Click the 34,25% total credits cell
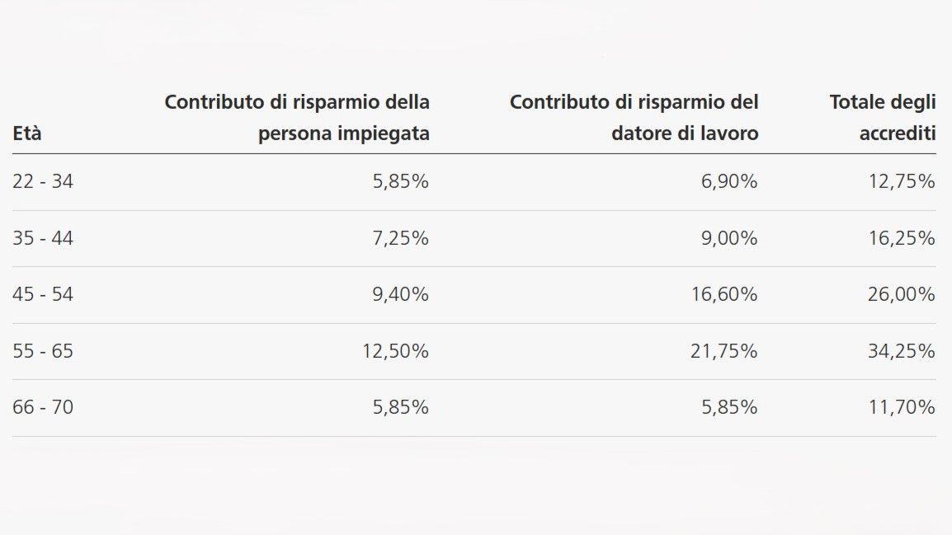Screen dimensions: 952x535 pyautogui.click(x=902, y=351)
